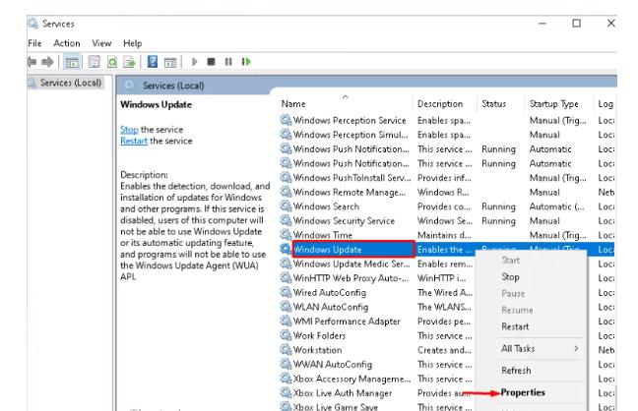This screenshot has height=411, width=638.
Task: Open the Action menu
Action: pos(67,43)
